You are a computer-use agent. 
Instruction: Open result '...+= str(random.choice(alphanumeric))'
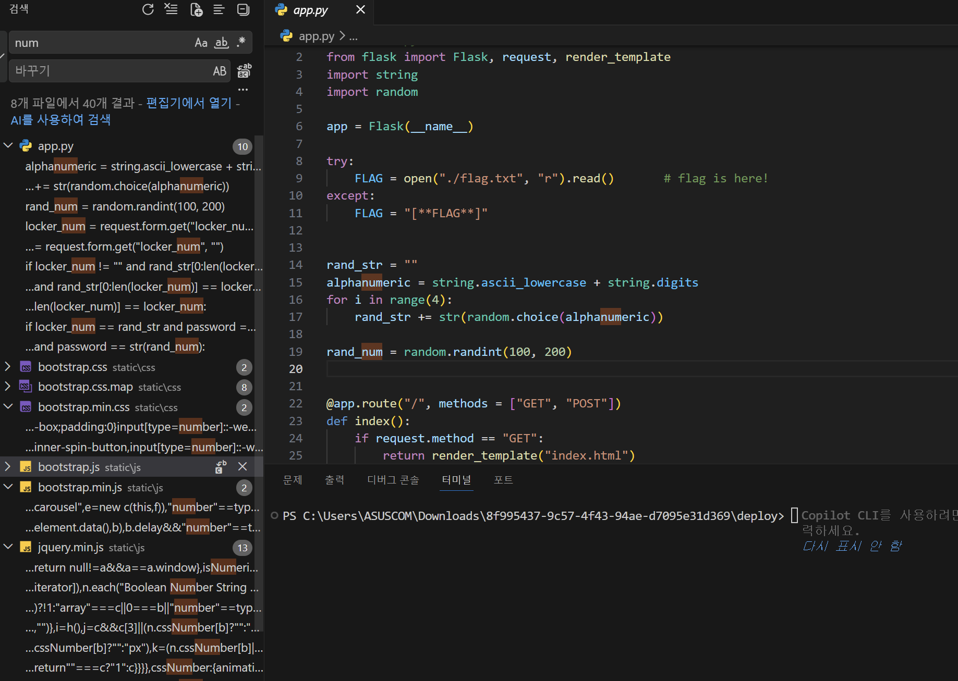(127, 186)
